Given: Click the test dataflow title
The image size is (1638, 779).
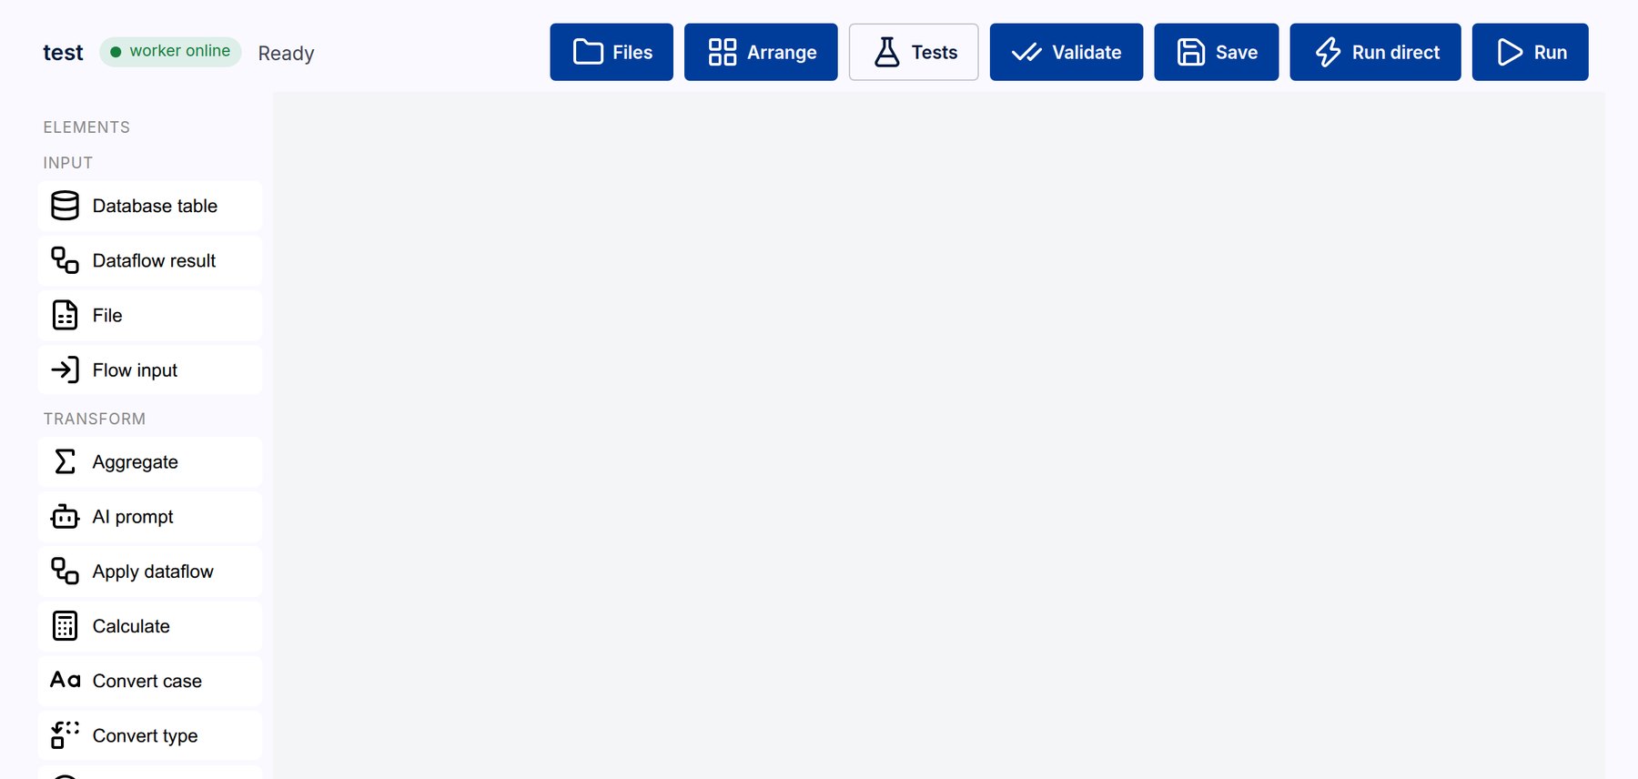Looking at the screenshot, I should tap(63, 53).
